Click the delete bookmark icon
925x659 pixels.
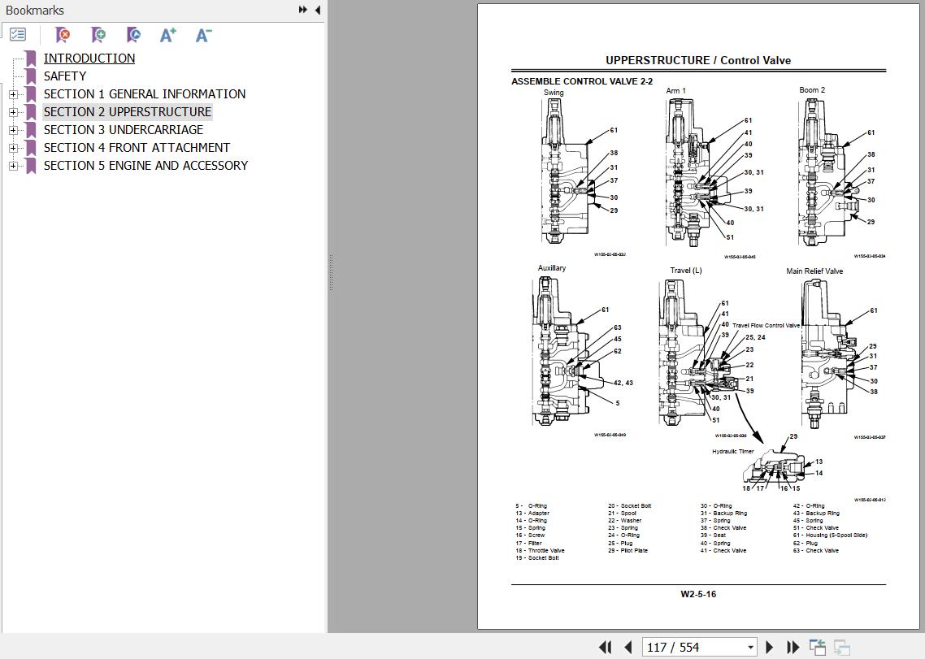coord(63,35)
